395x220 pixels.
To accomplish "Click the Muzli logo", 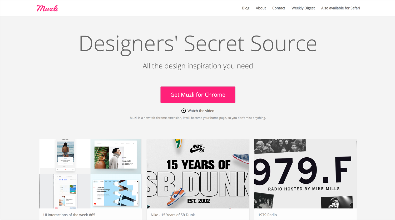I will 47,8.
